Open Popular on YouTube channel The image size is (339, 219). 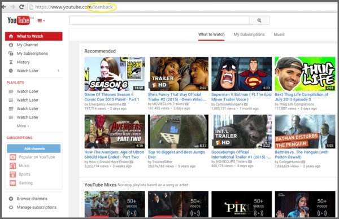(37, 157)
